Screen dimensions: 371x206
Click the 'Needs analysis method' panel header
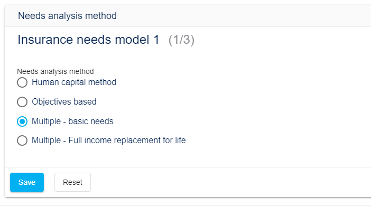click(68, 16)
